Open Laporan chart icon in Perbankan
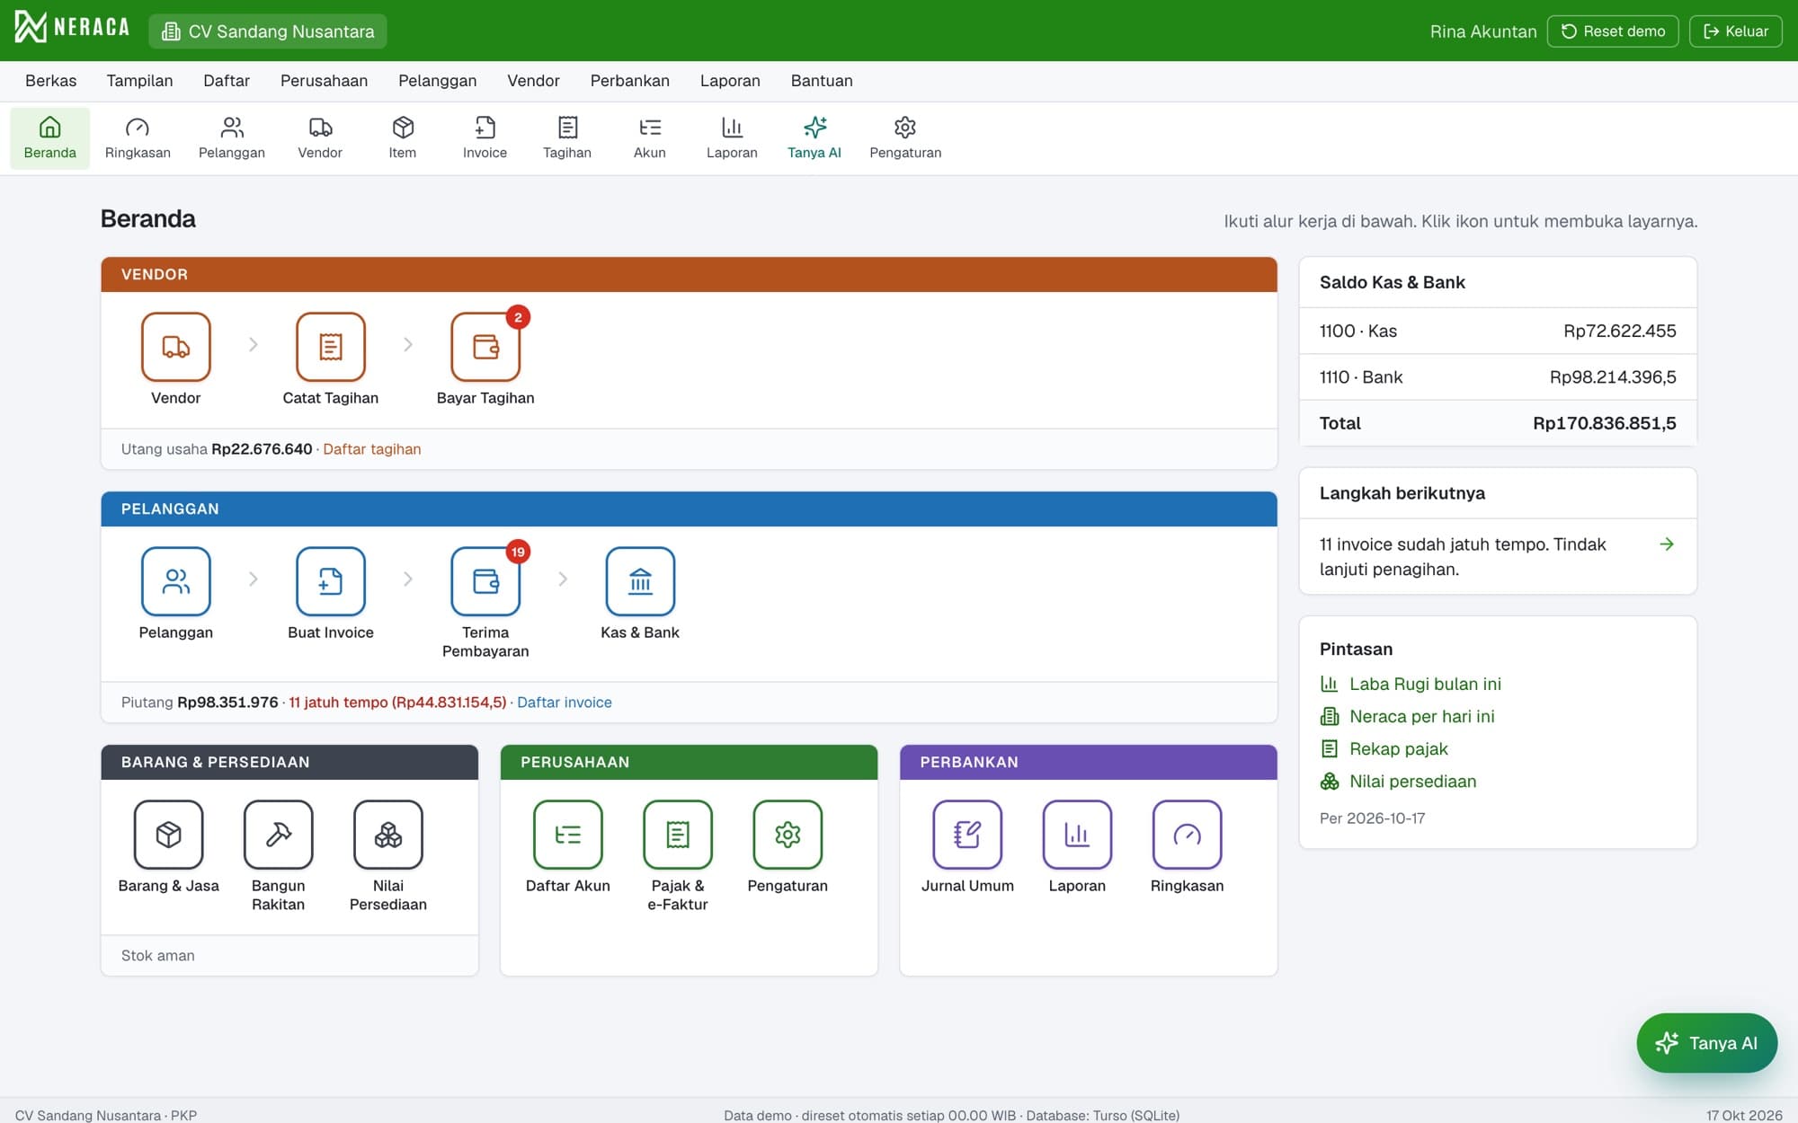 1077,835
